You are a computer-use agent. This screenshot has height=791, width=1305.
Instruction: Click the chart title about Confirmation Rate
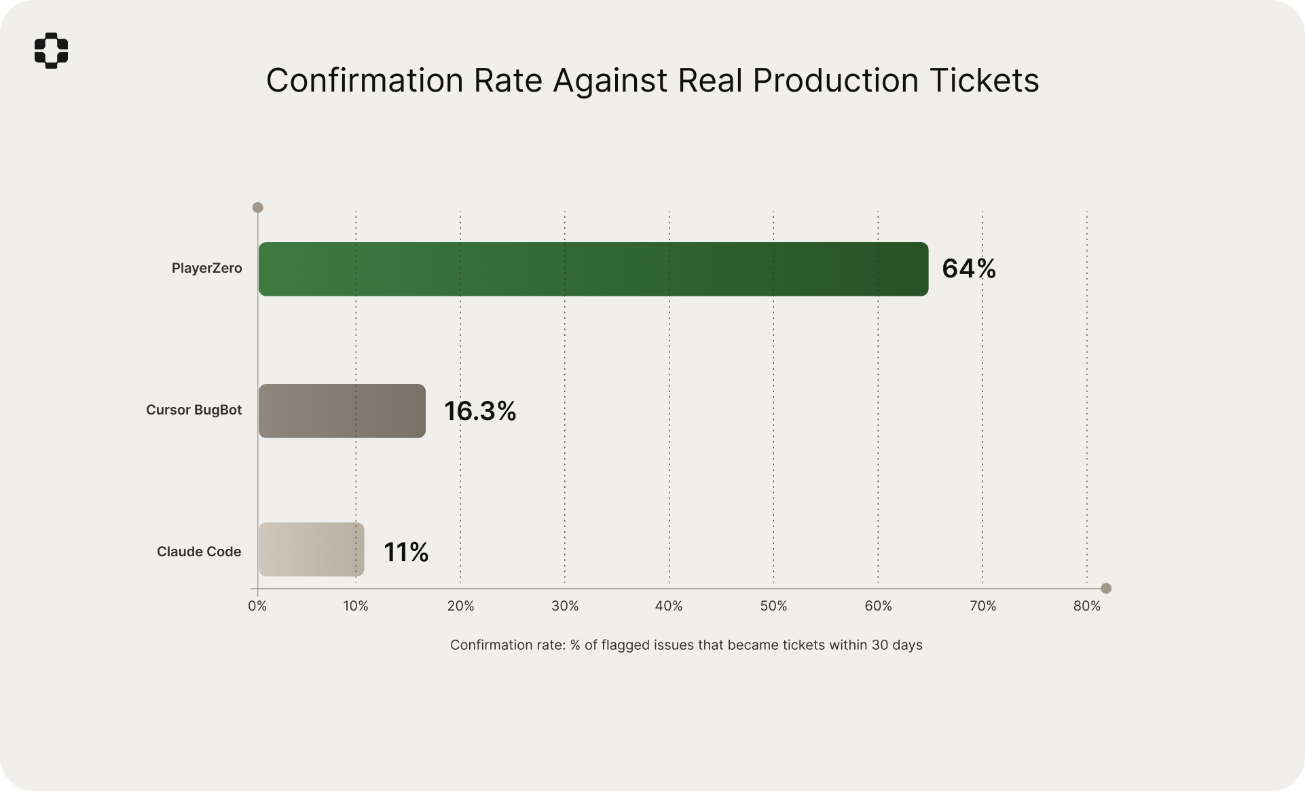click(x=652, y=80)
